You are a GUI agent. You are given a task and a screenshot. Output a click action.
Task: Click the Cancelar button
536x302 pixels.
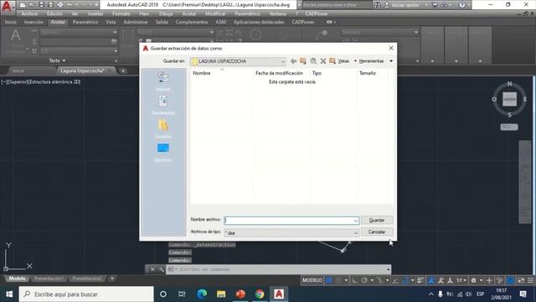click(377, 232)
